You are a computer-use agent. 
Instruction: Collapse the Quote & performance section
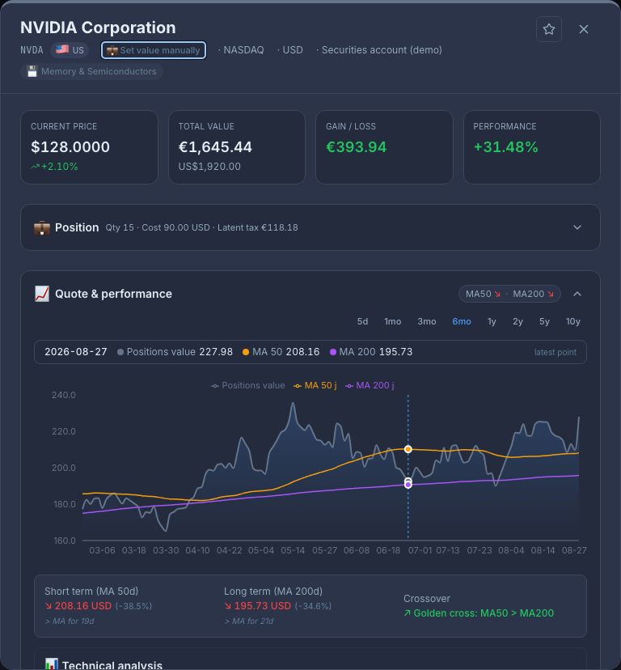tap(577, 294)
